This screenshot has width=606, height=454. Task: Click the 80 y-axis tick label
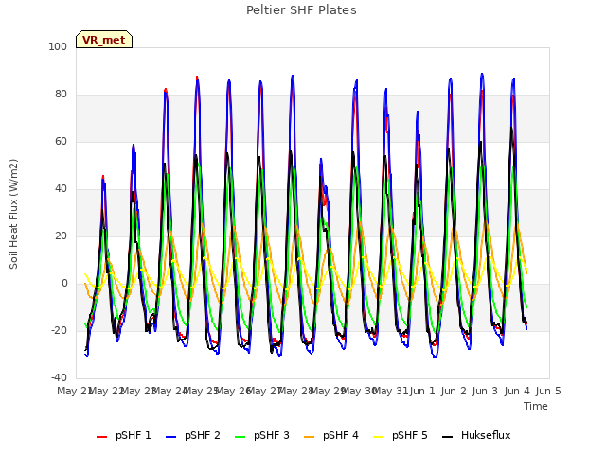[61, 95]
